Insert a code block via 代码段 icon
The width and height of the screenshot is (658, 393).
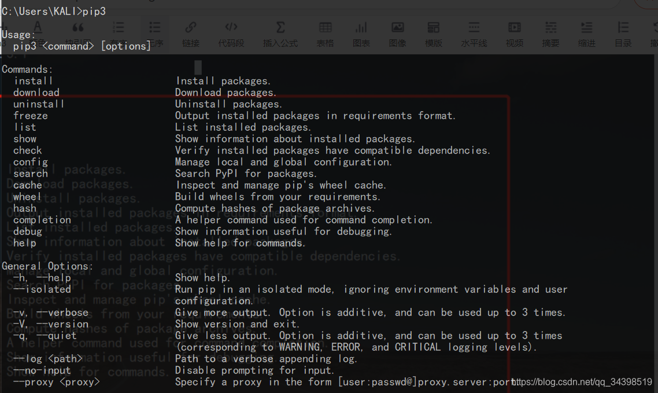click(x=231, y=28)
